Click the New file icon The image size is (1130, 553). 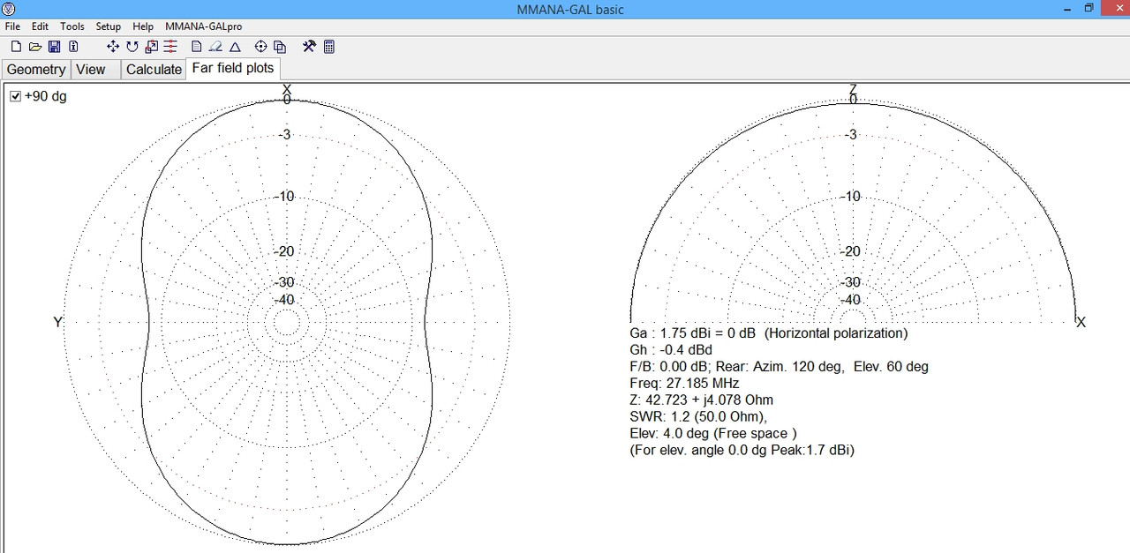point(16,47)
